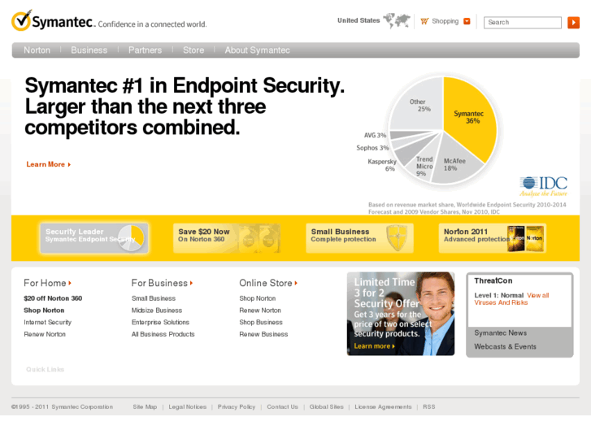Viewport: 591px width, 443px height.
Task: Click the Symantec checkmark logo
Action: pyautogui.click(x=21, y=21)
